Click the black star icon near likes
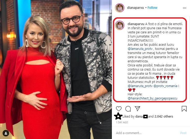 [118, 116]
